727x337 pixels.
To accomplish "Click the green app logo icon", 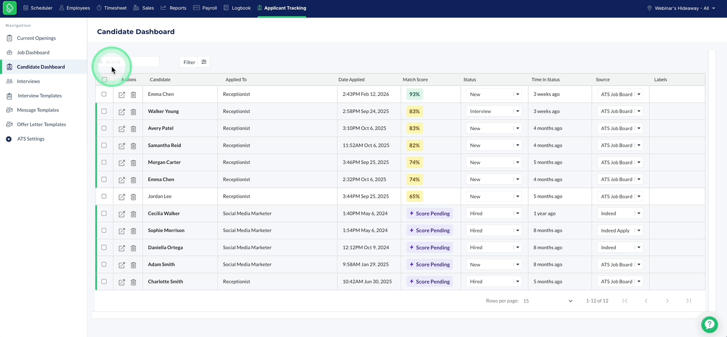I will click(x=10, y=8).
